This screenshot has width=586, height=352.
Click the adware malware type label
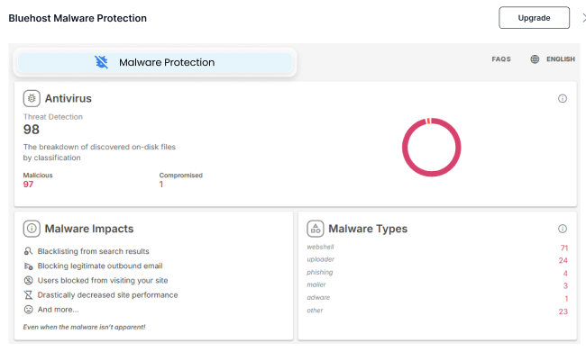(318, 297)
